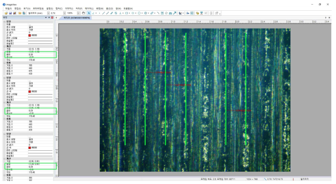
Task: Open the first menu in menu bar
Action: [x=9, y=9]
